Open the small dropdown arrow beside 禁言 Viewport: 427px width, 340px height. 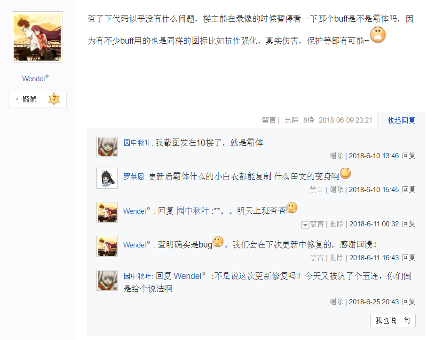(305, 225)
